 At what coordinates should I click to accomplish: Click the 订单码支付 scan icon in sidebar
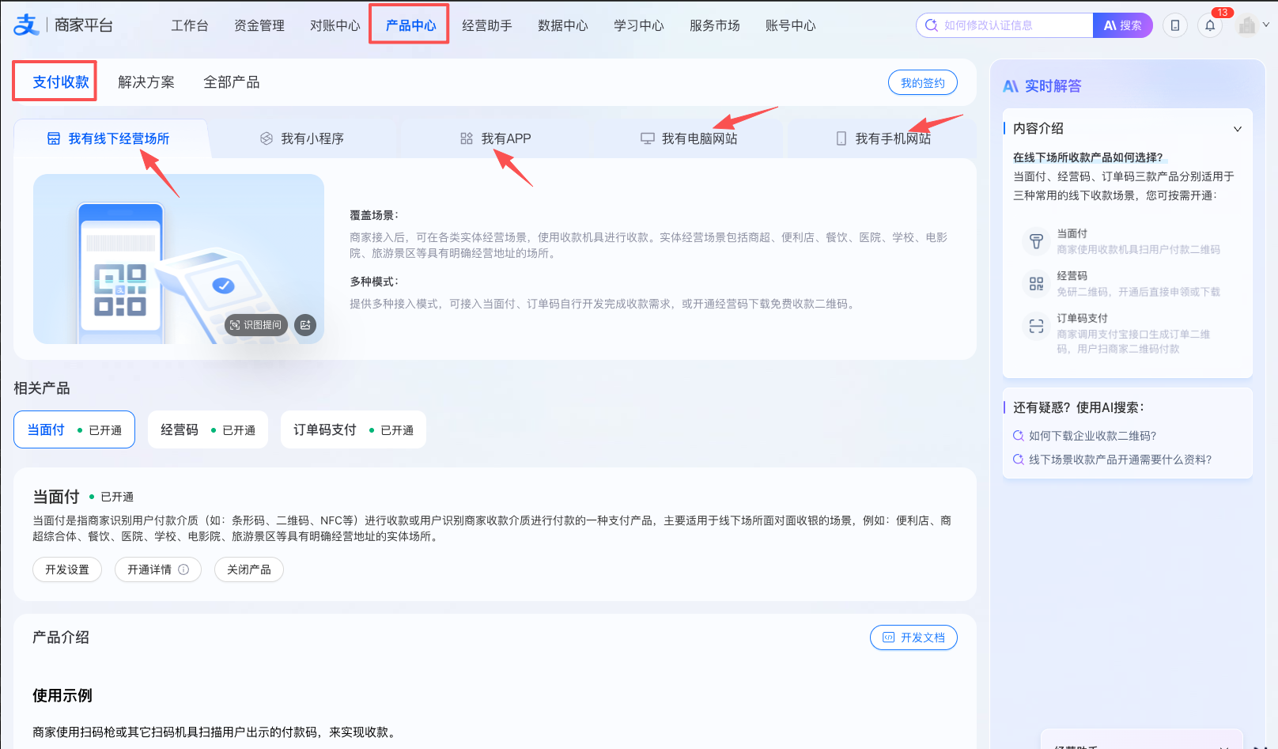[x=1036, y=326]
